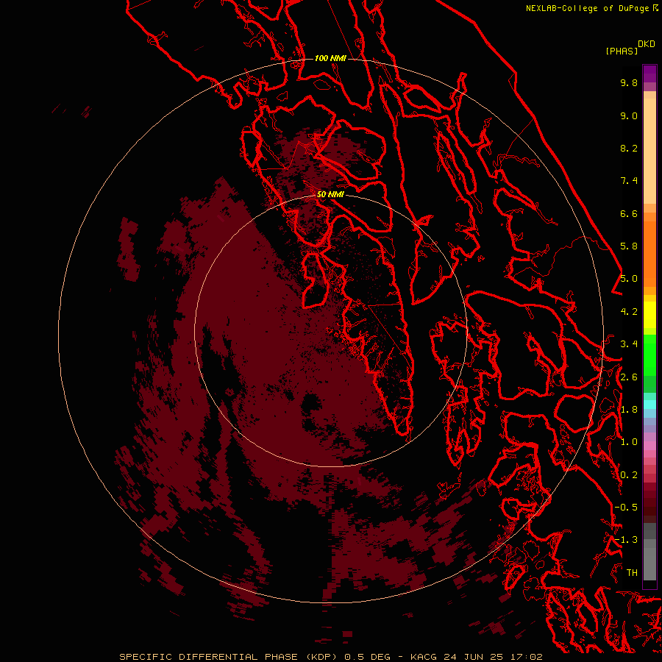Screen dimensions: 662x662
Task: Click the 4.2 legend value
Action: [x=629, y=312]
